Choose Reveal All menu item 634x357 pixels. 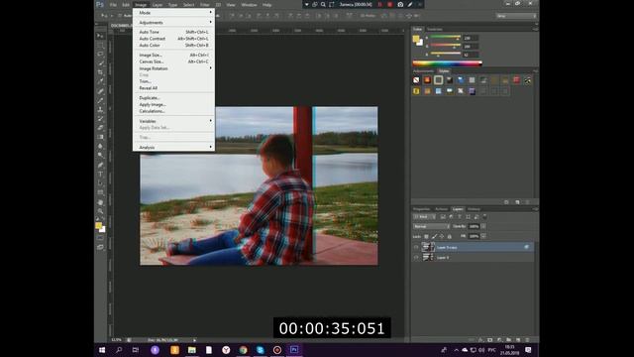pos(174,88)
